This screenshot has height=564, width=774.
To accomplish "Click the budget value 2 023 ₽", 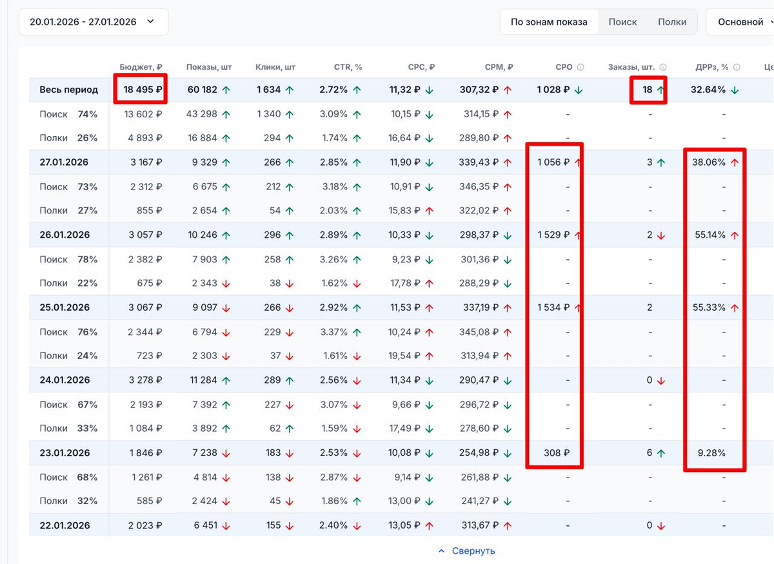I will pyautogui.click(x=145, y=526).
